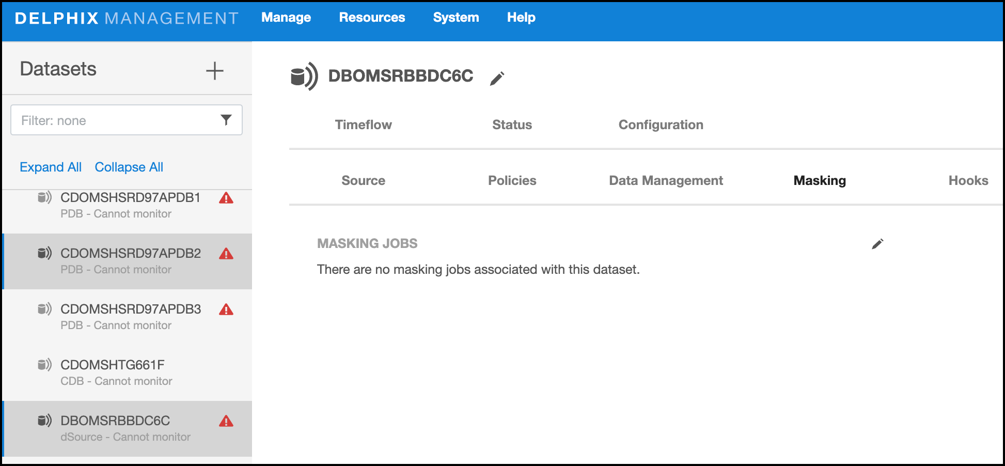Screen dimensions: 1005x466
Task: Click warning triangle next to CDOMSHSRD97APDB2
Action: click(226, 254)
